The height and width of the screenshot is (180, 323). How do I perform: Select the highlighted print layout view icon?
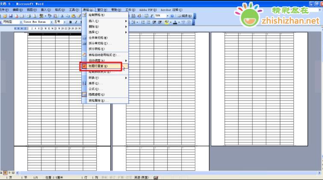tap(5, 173)
